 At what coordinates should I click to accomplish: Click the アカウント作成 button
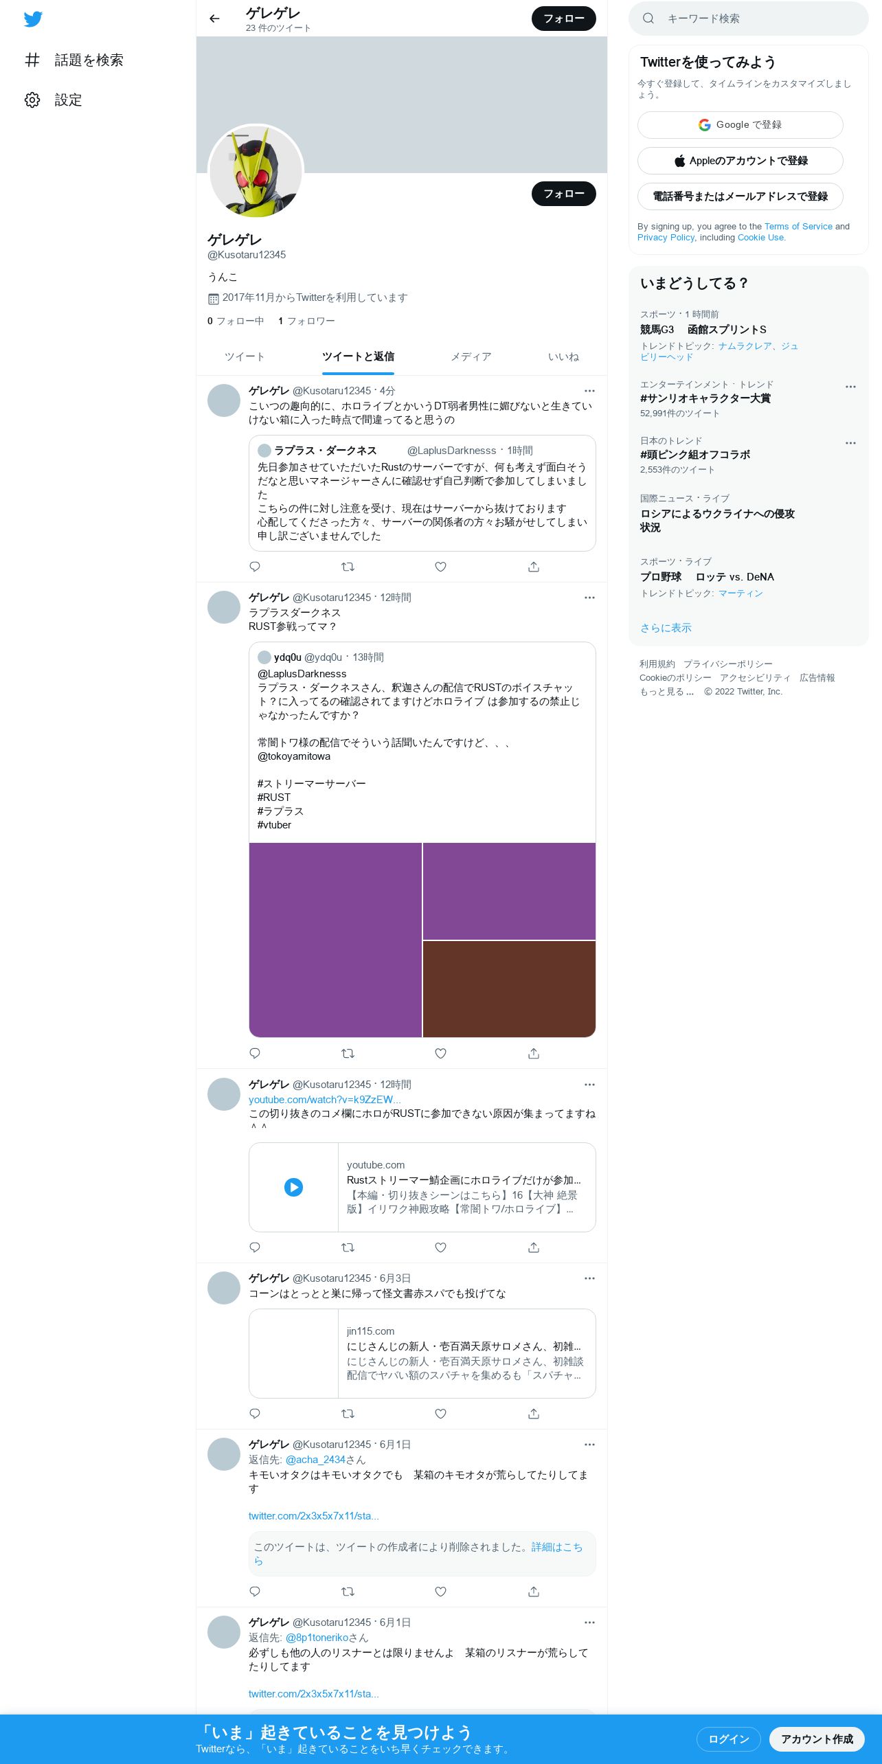(817, 1739)
